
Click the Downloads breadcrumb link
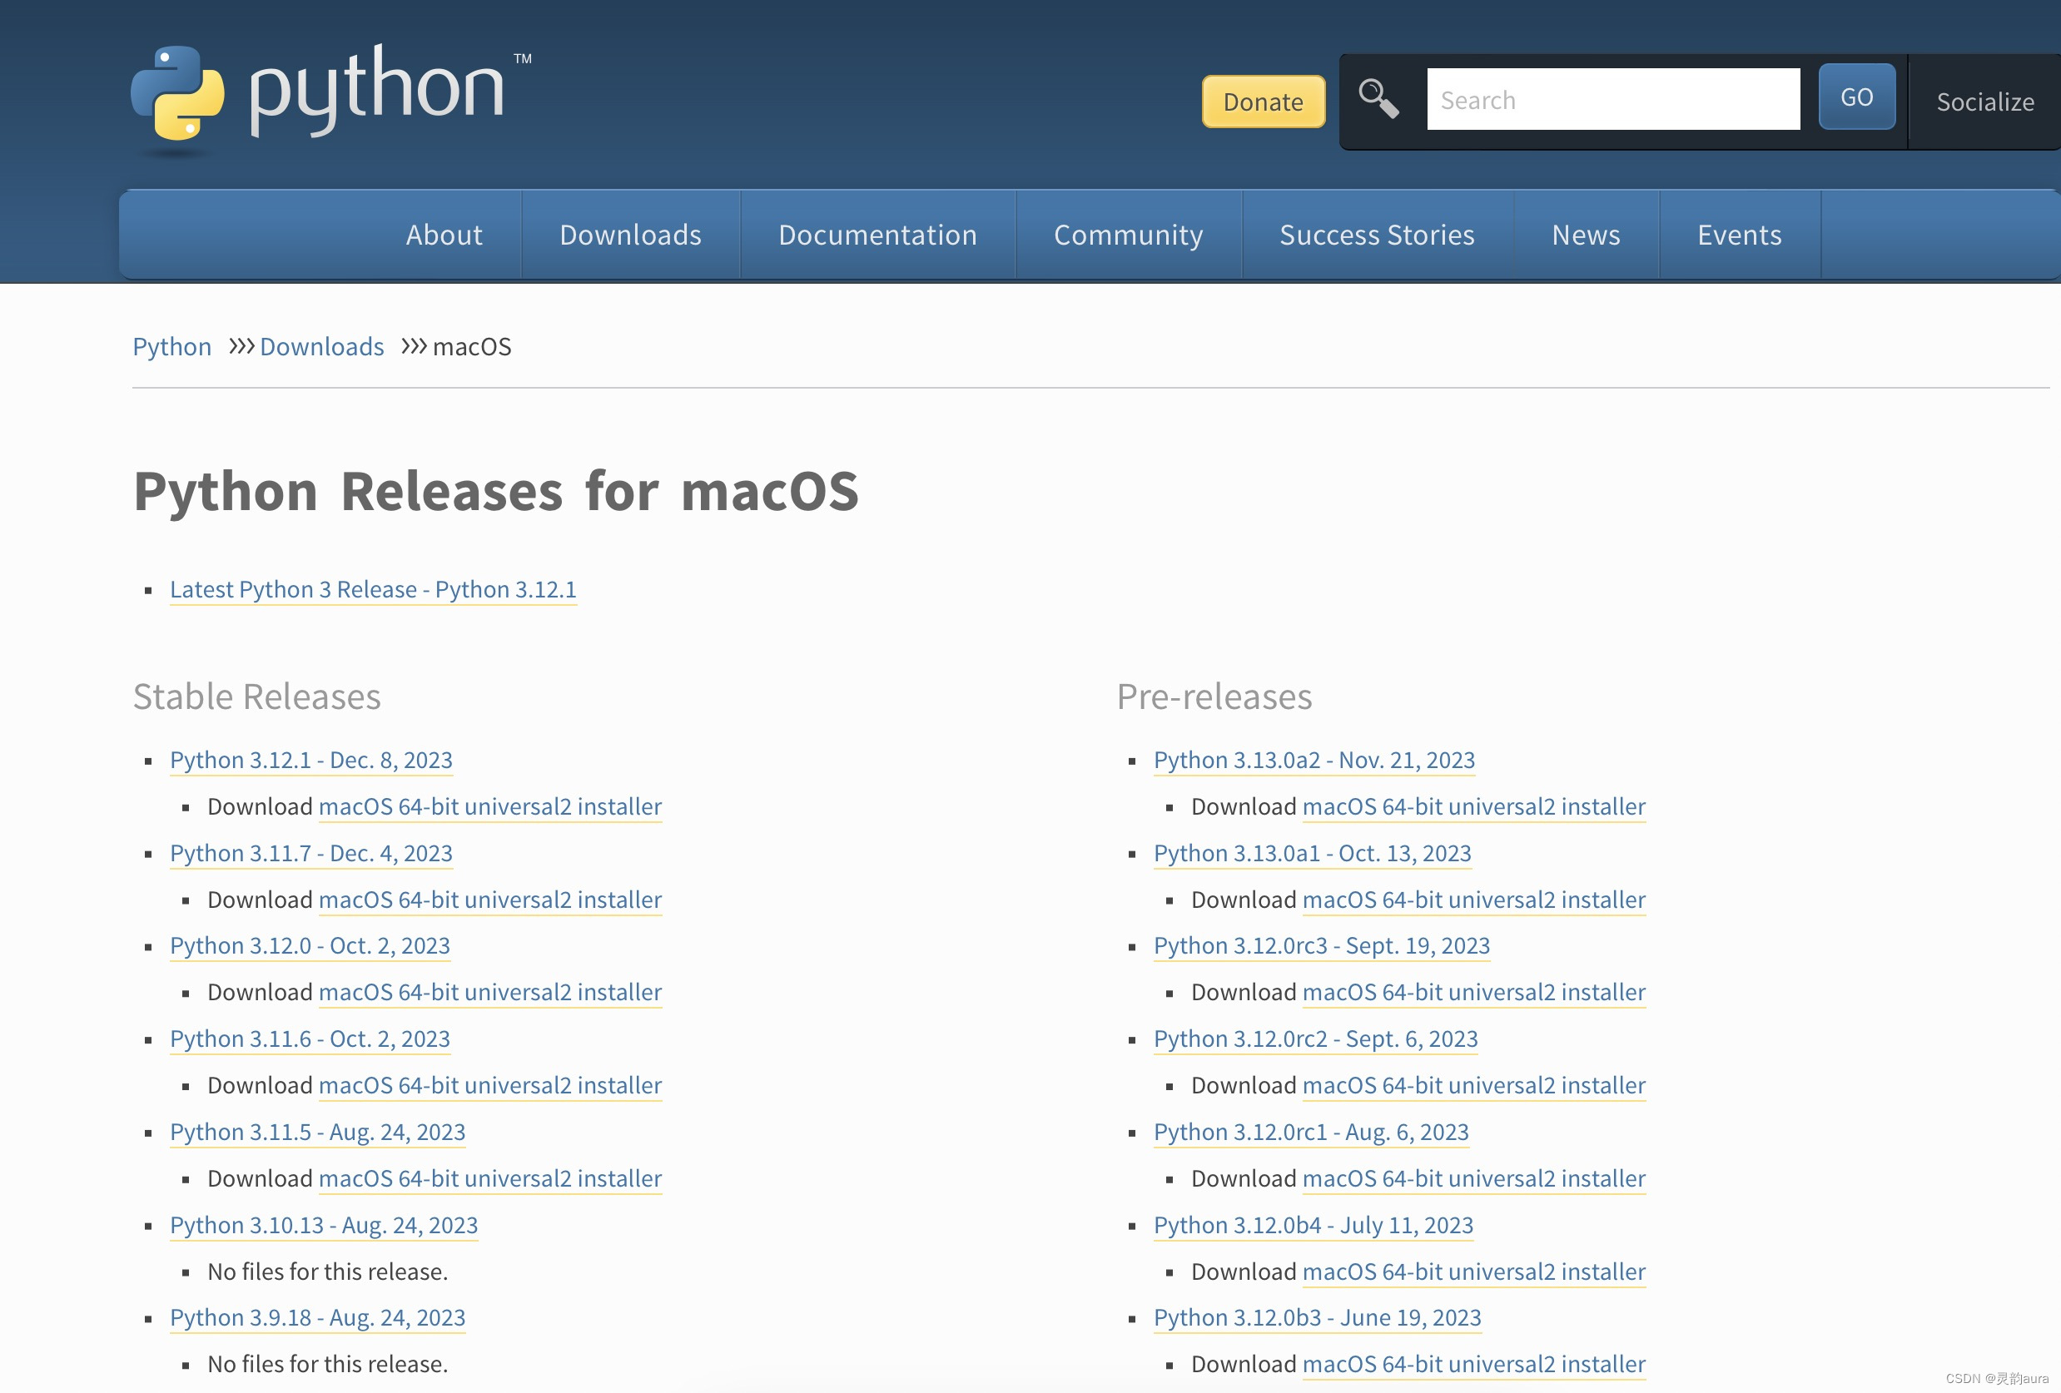coord(322,347)
